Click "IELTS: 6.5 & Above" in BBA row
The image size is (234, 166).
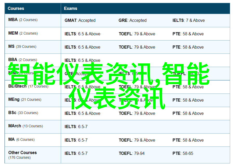click(82, 60)
